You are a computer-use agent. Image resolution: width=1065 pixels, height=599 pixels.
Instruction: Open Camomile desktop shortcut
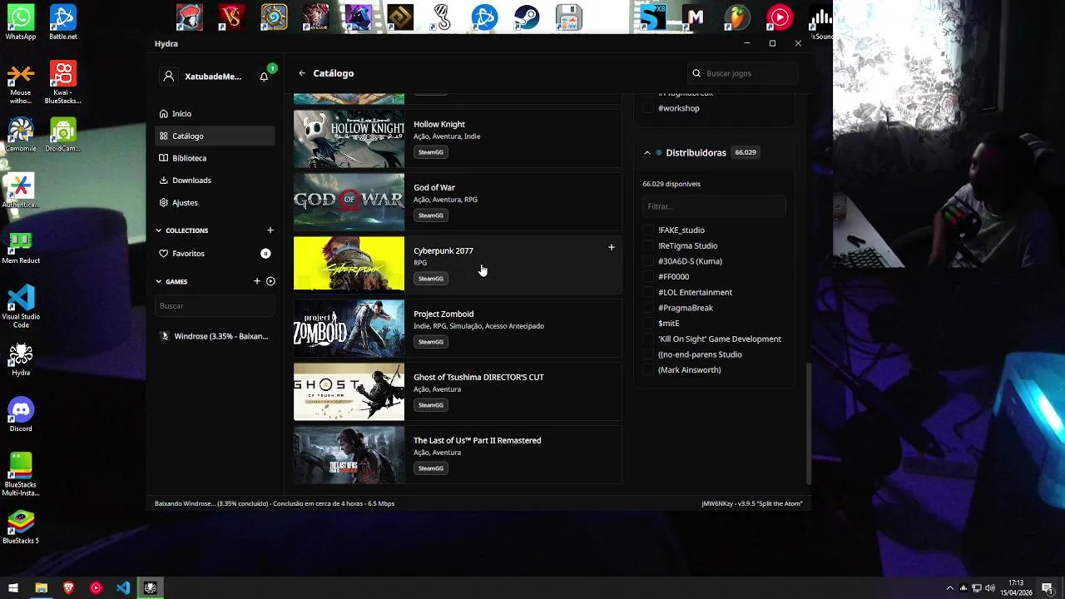click(21, 135)
